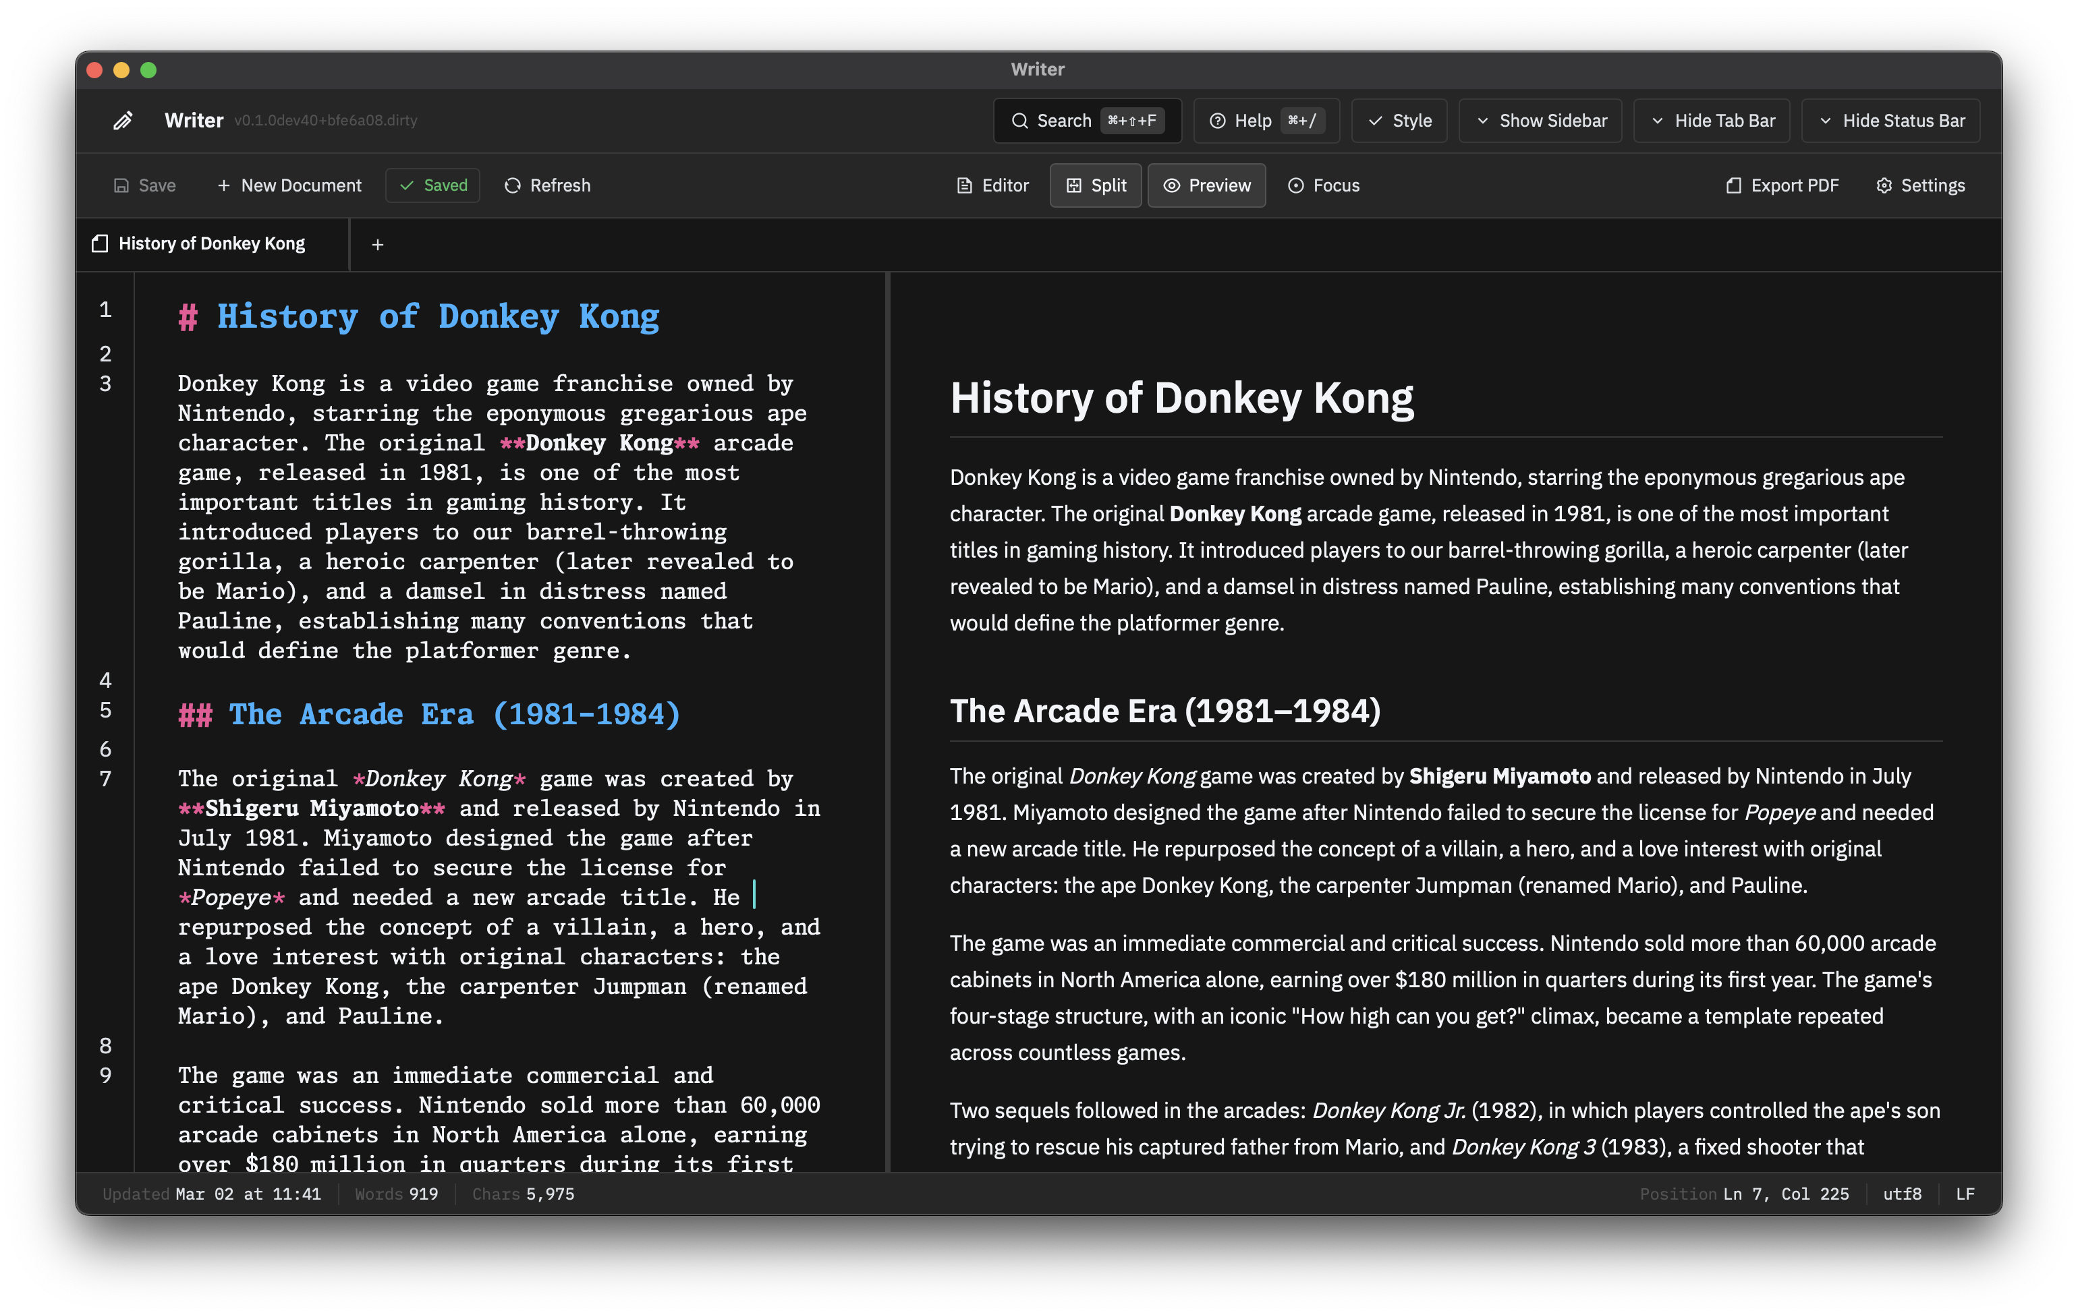Open the Hide Tab Bar chevron menu
Image resolution: width=2078 pixels, height=1315 pixels.
tap(1658, 121)
